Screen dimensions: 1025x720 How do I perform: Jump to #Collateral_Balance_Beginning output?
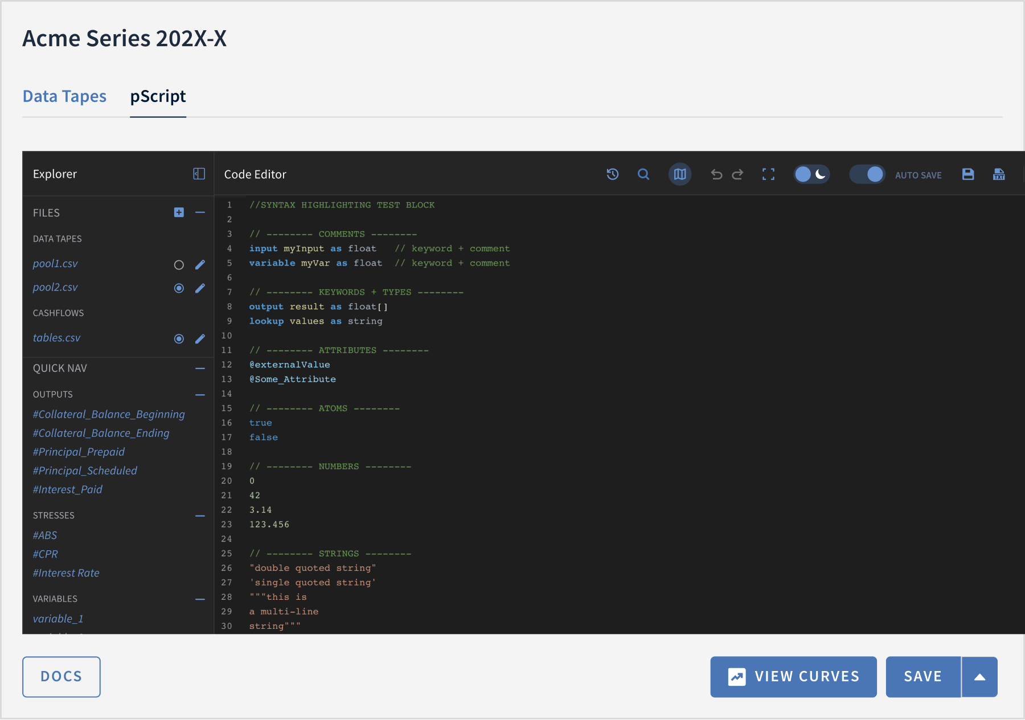(x=109, y=414)
